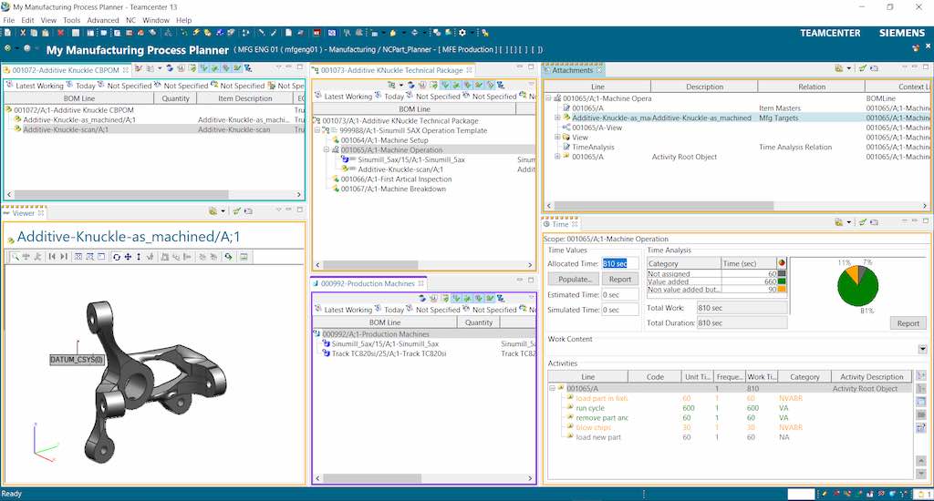Toggle last highlighted filter button in 001072 toolbar
Screen dimensions: 934x501
click(238, 69)
